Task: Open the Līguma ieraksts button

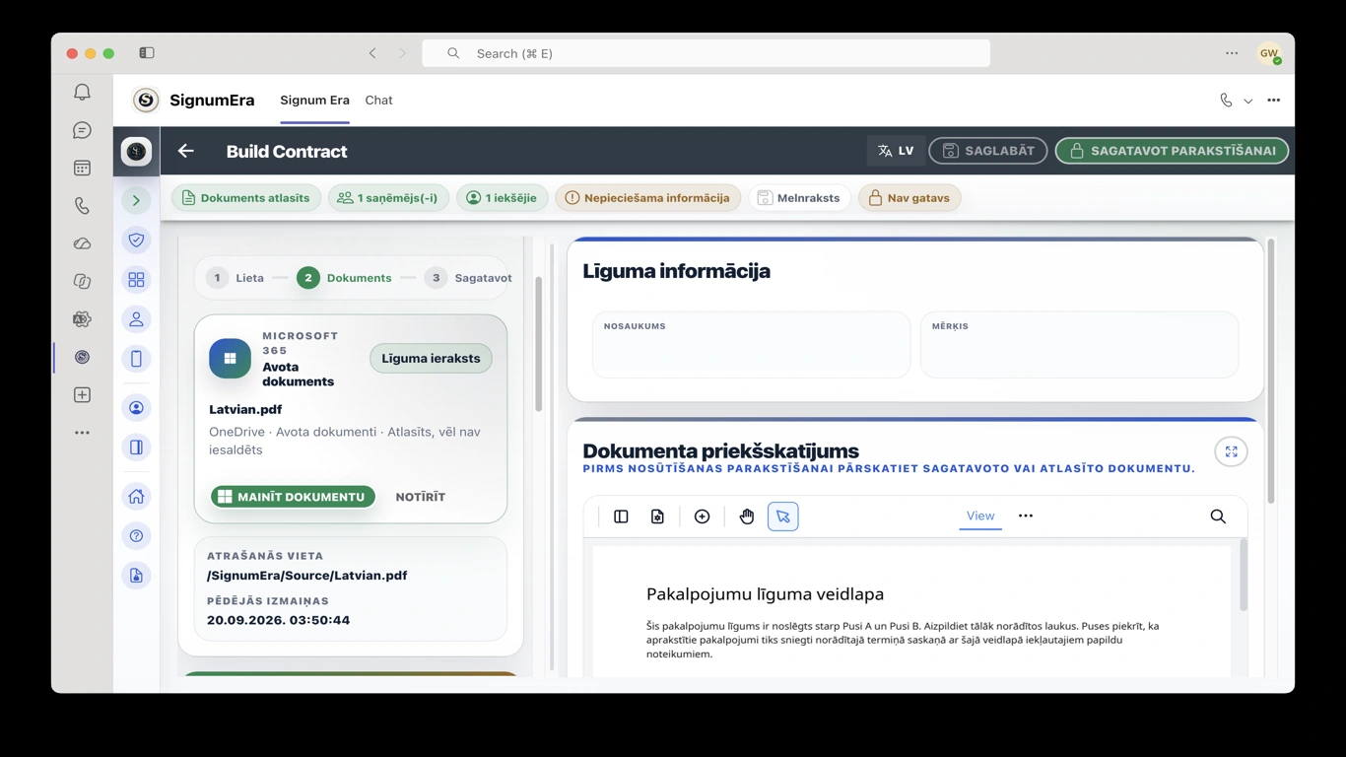Action: point(431,359)
